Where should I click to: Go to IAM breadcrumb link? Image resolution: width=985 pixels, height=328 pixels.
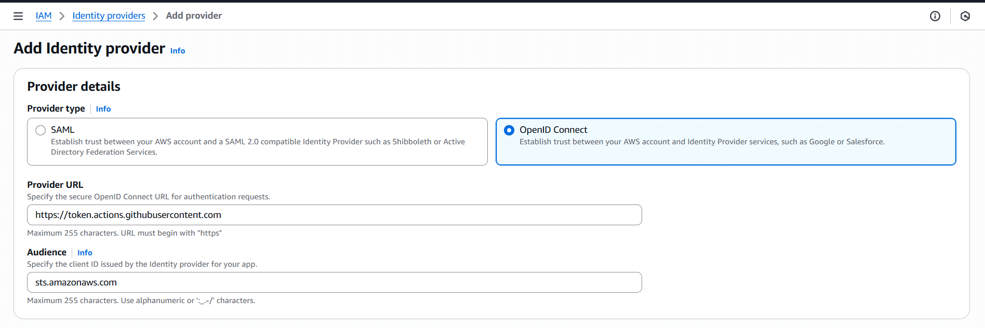pyautogui.click(x=44, y=16)
